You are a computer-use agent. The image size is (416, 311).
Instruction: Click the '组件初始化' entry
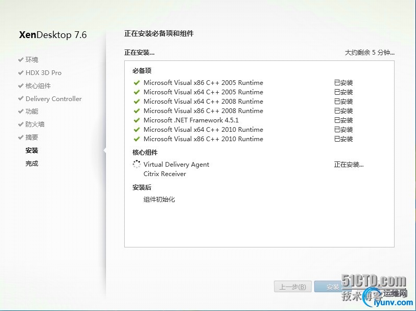coord(159,200)
